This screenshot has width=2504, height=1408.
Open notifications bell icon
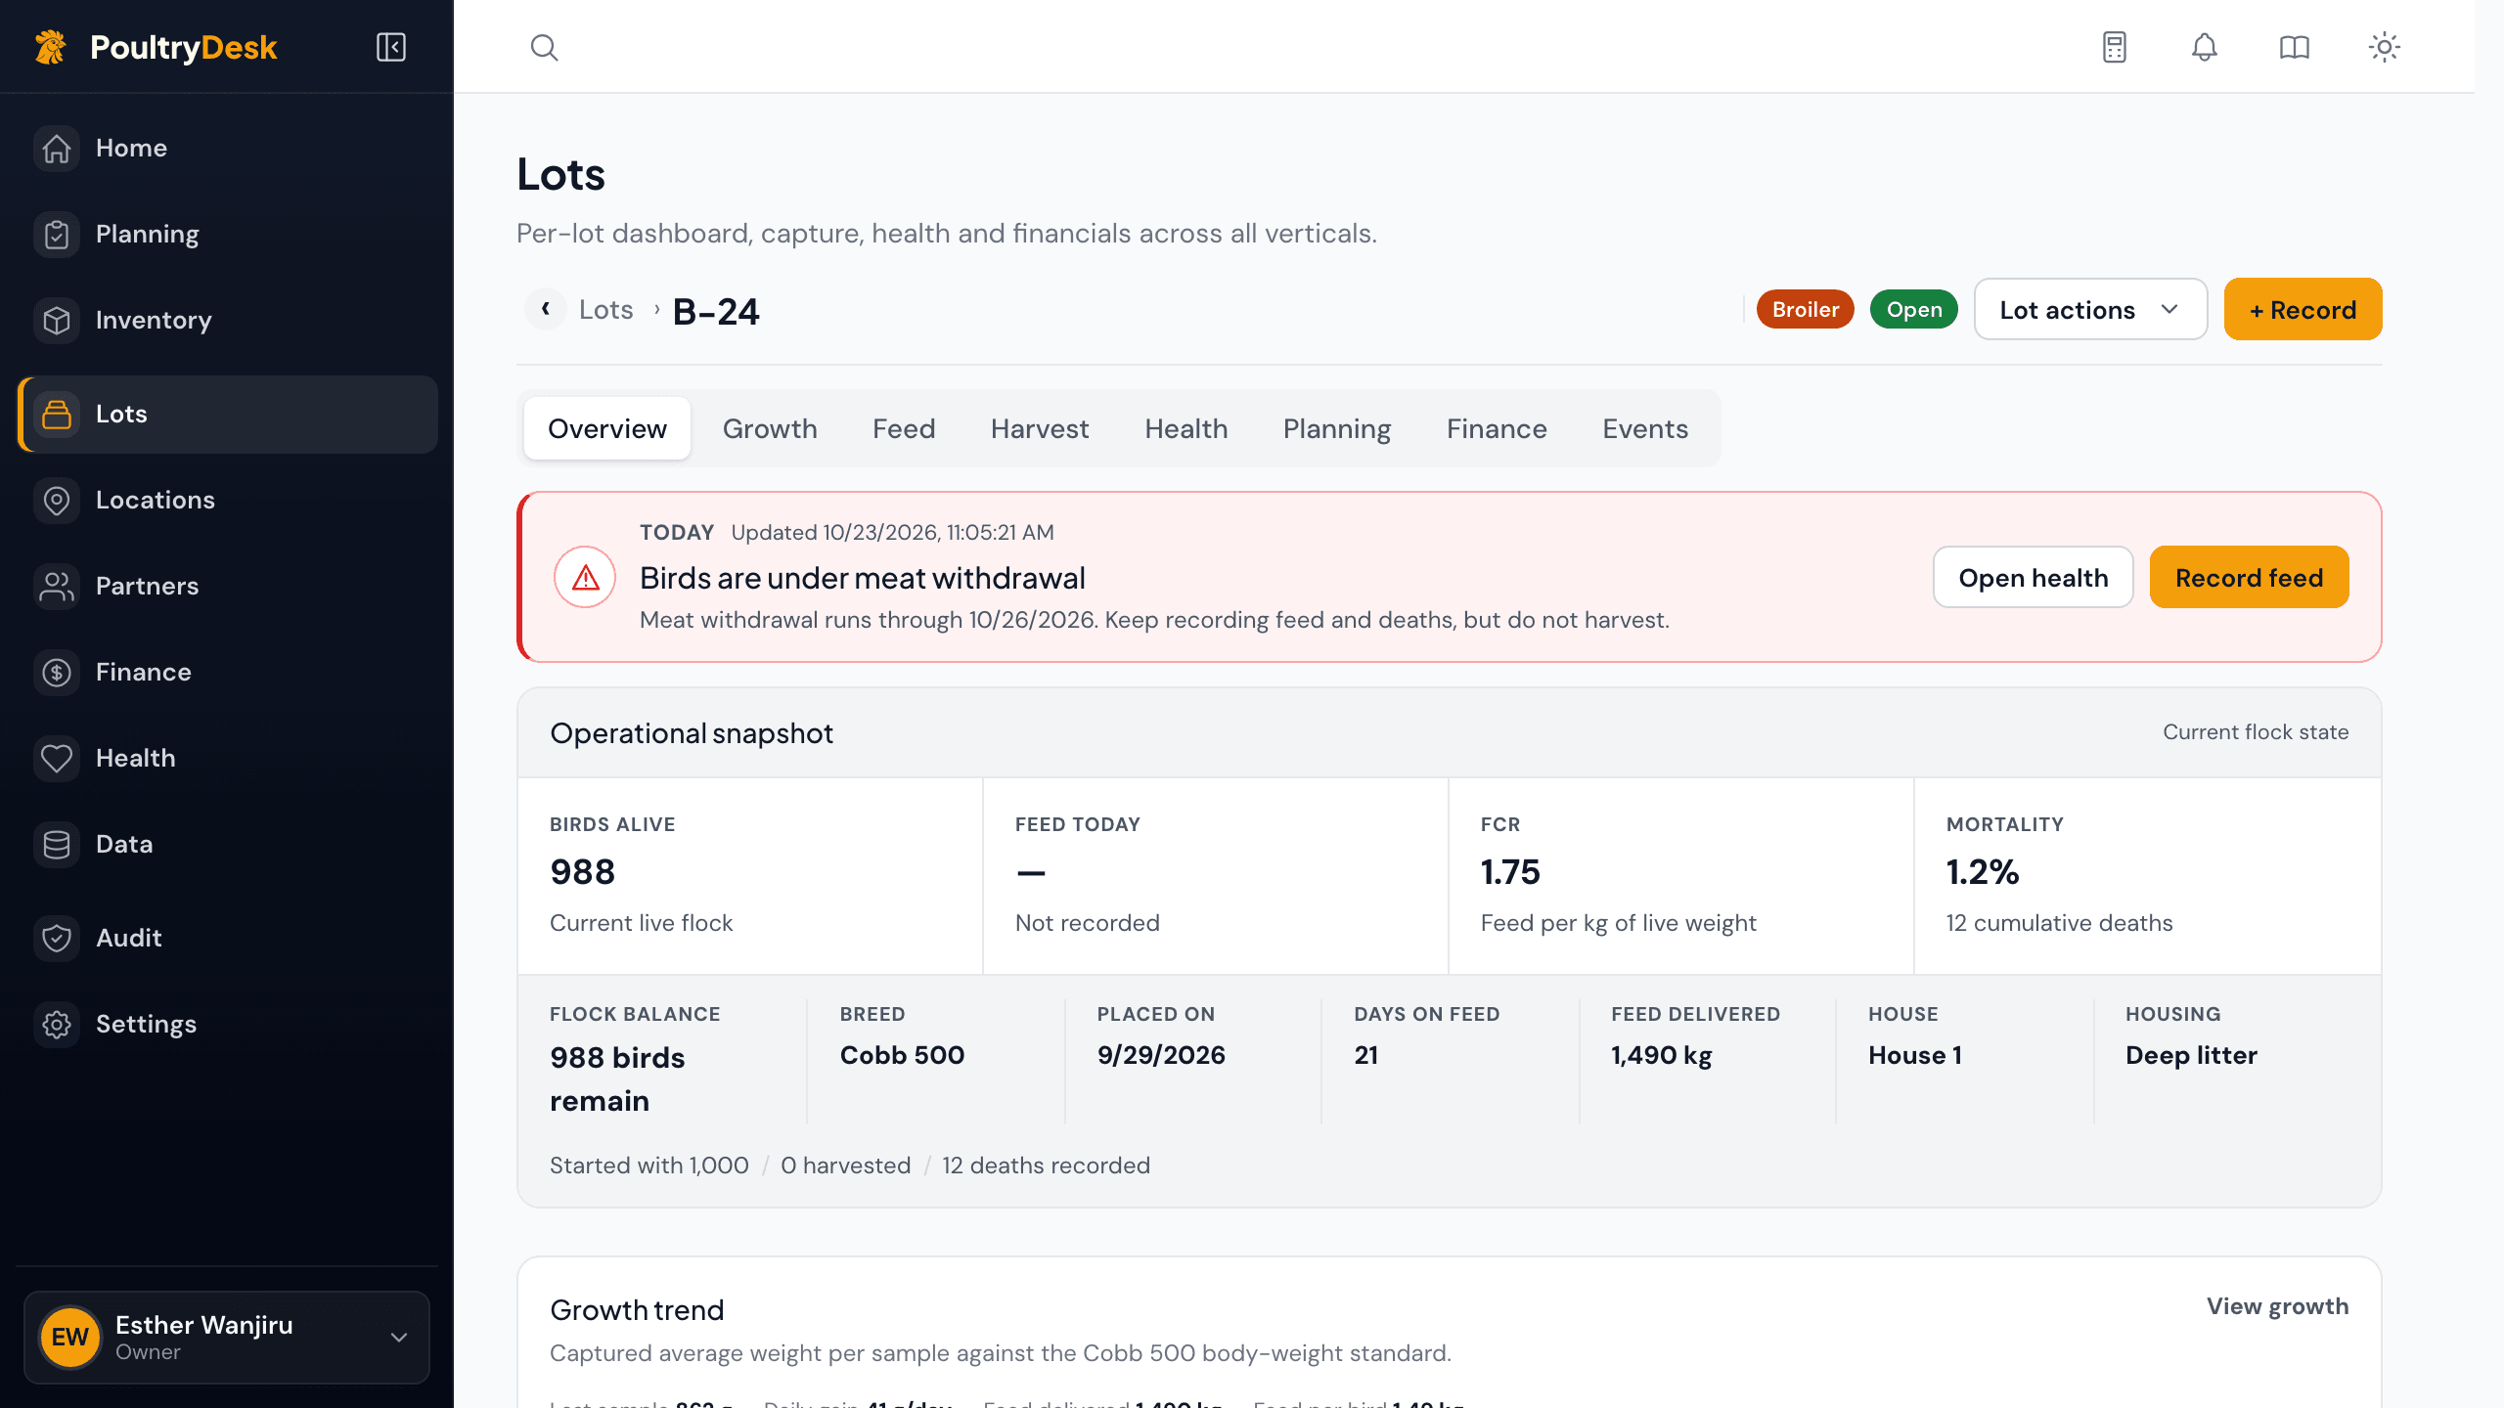pyautogui.click(x=2204, y=47)
